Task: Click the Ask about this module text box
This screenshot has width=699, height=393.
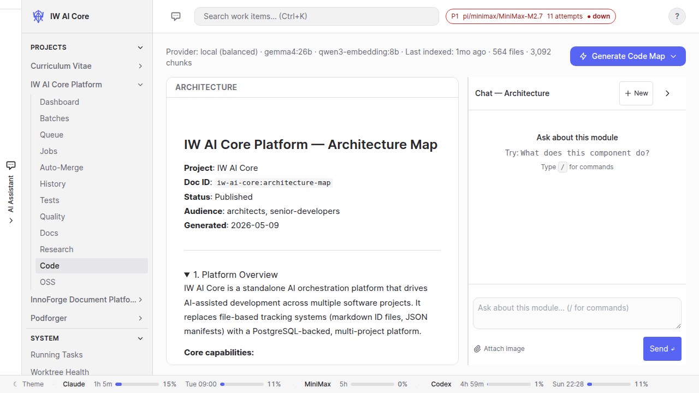Action: [577, 313]
